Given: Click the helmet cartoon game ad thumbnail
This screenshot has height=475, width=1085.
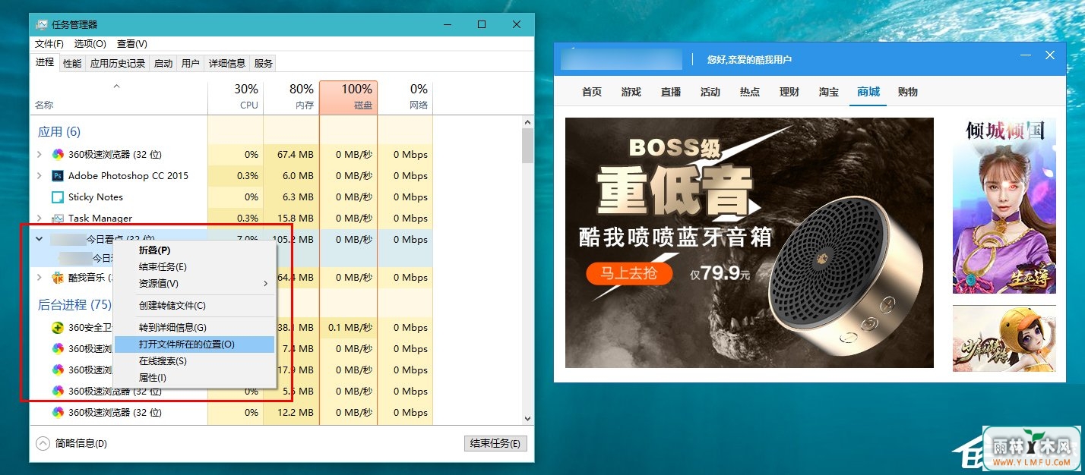Looking at the screenshot, I should coord(1004,338).
